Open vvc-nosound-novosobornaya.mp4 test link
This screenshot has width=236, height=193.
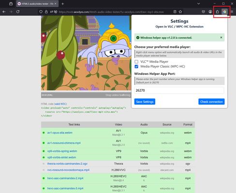tap(68, 170)
